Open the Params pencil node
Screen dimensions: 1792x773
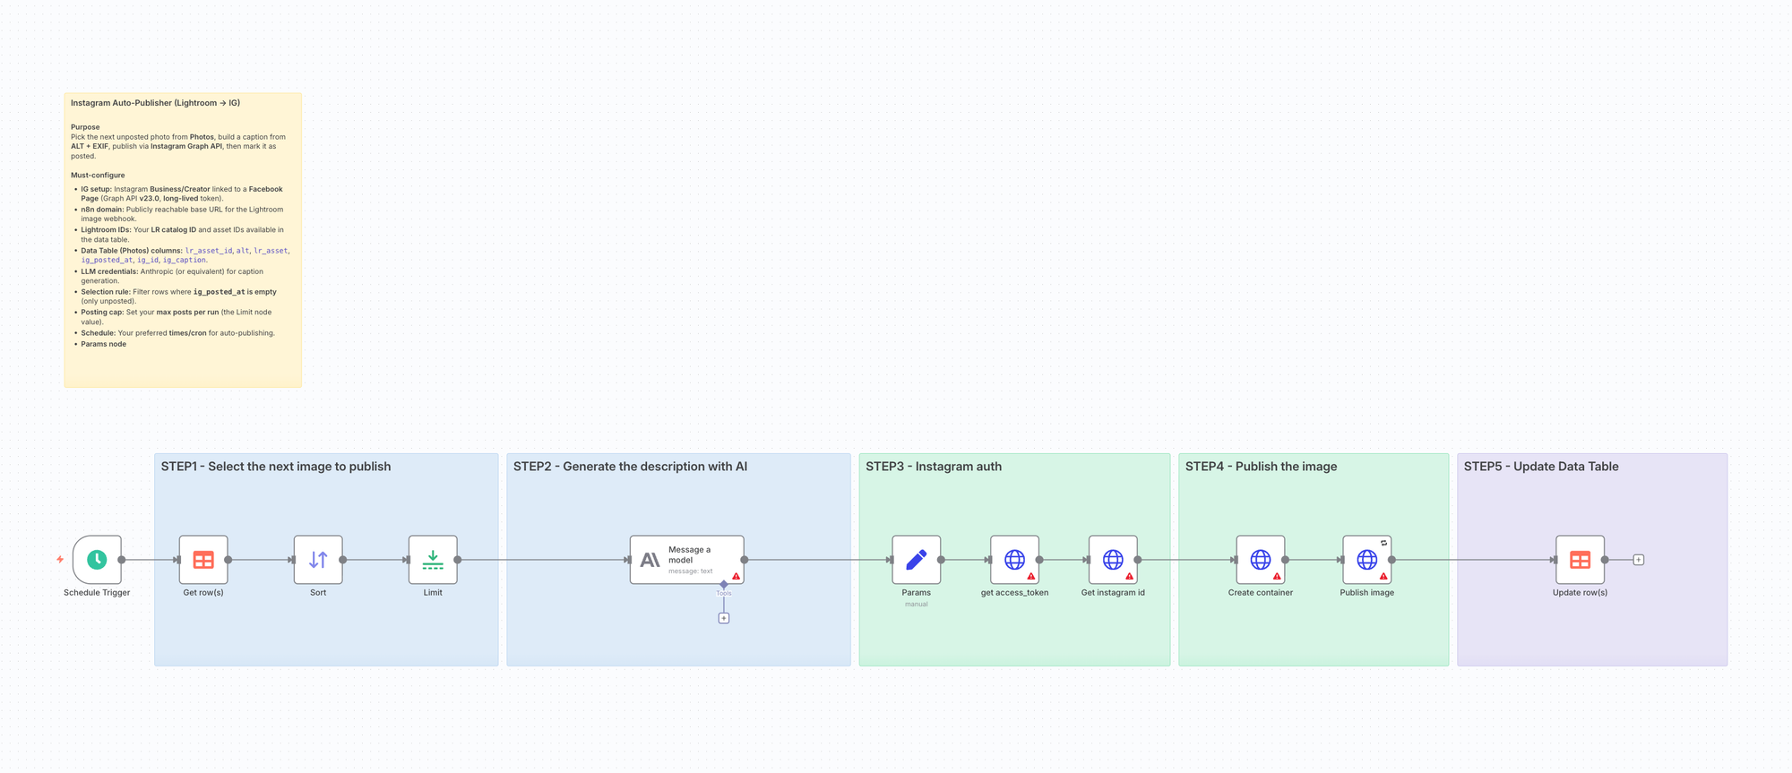point(916,560)
